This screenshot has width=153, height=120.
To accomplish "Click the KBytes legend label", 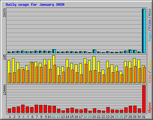I will [149, 108].
